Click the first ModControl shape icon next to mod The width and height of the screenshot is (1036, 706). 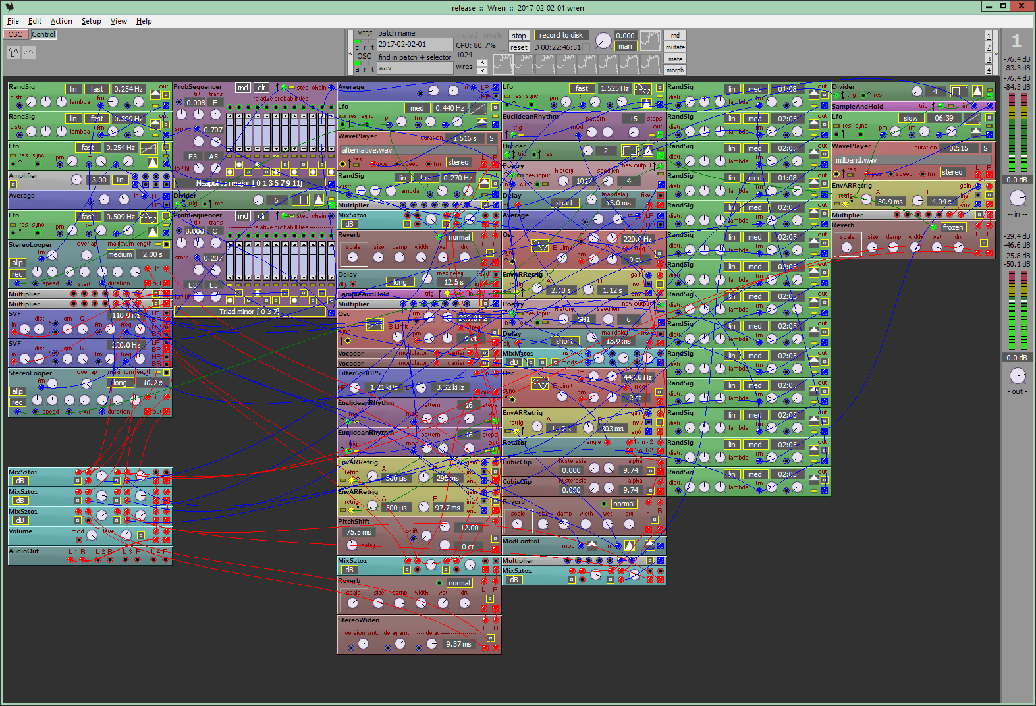(x=592, y=545)
